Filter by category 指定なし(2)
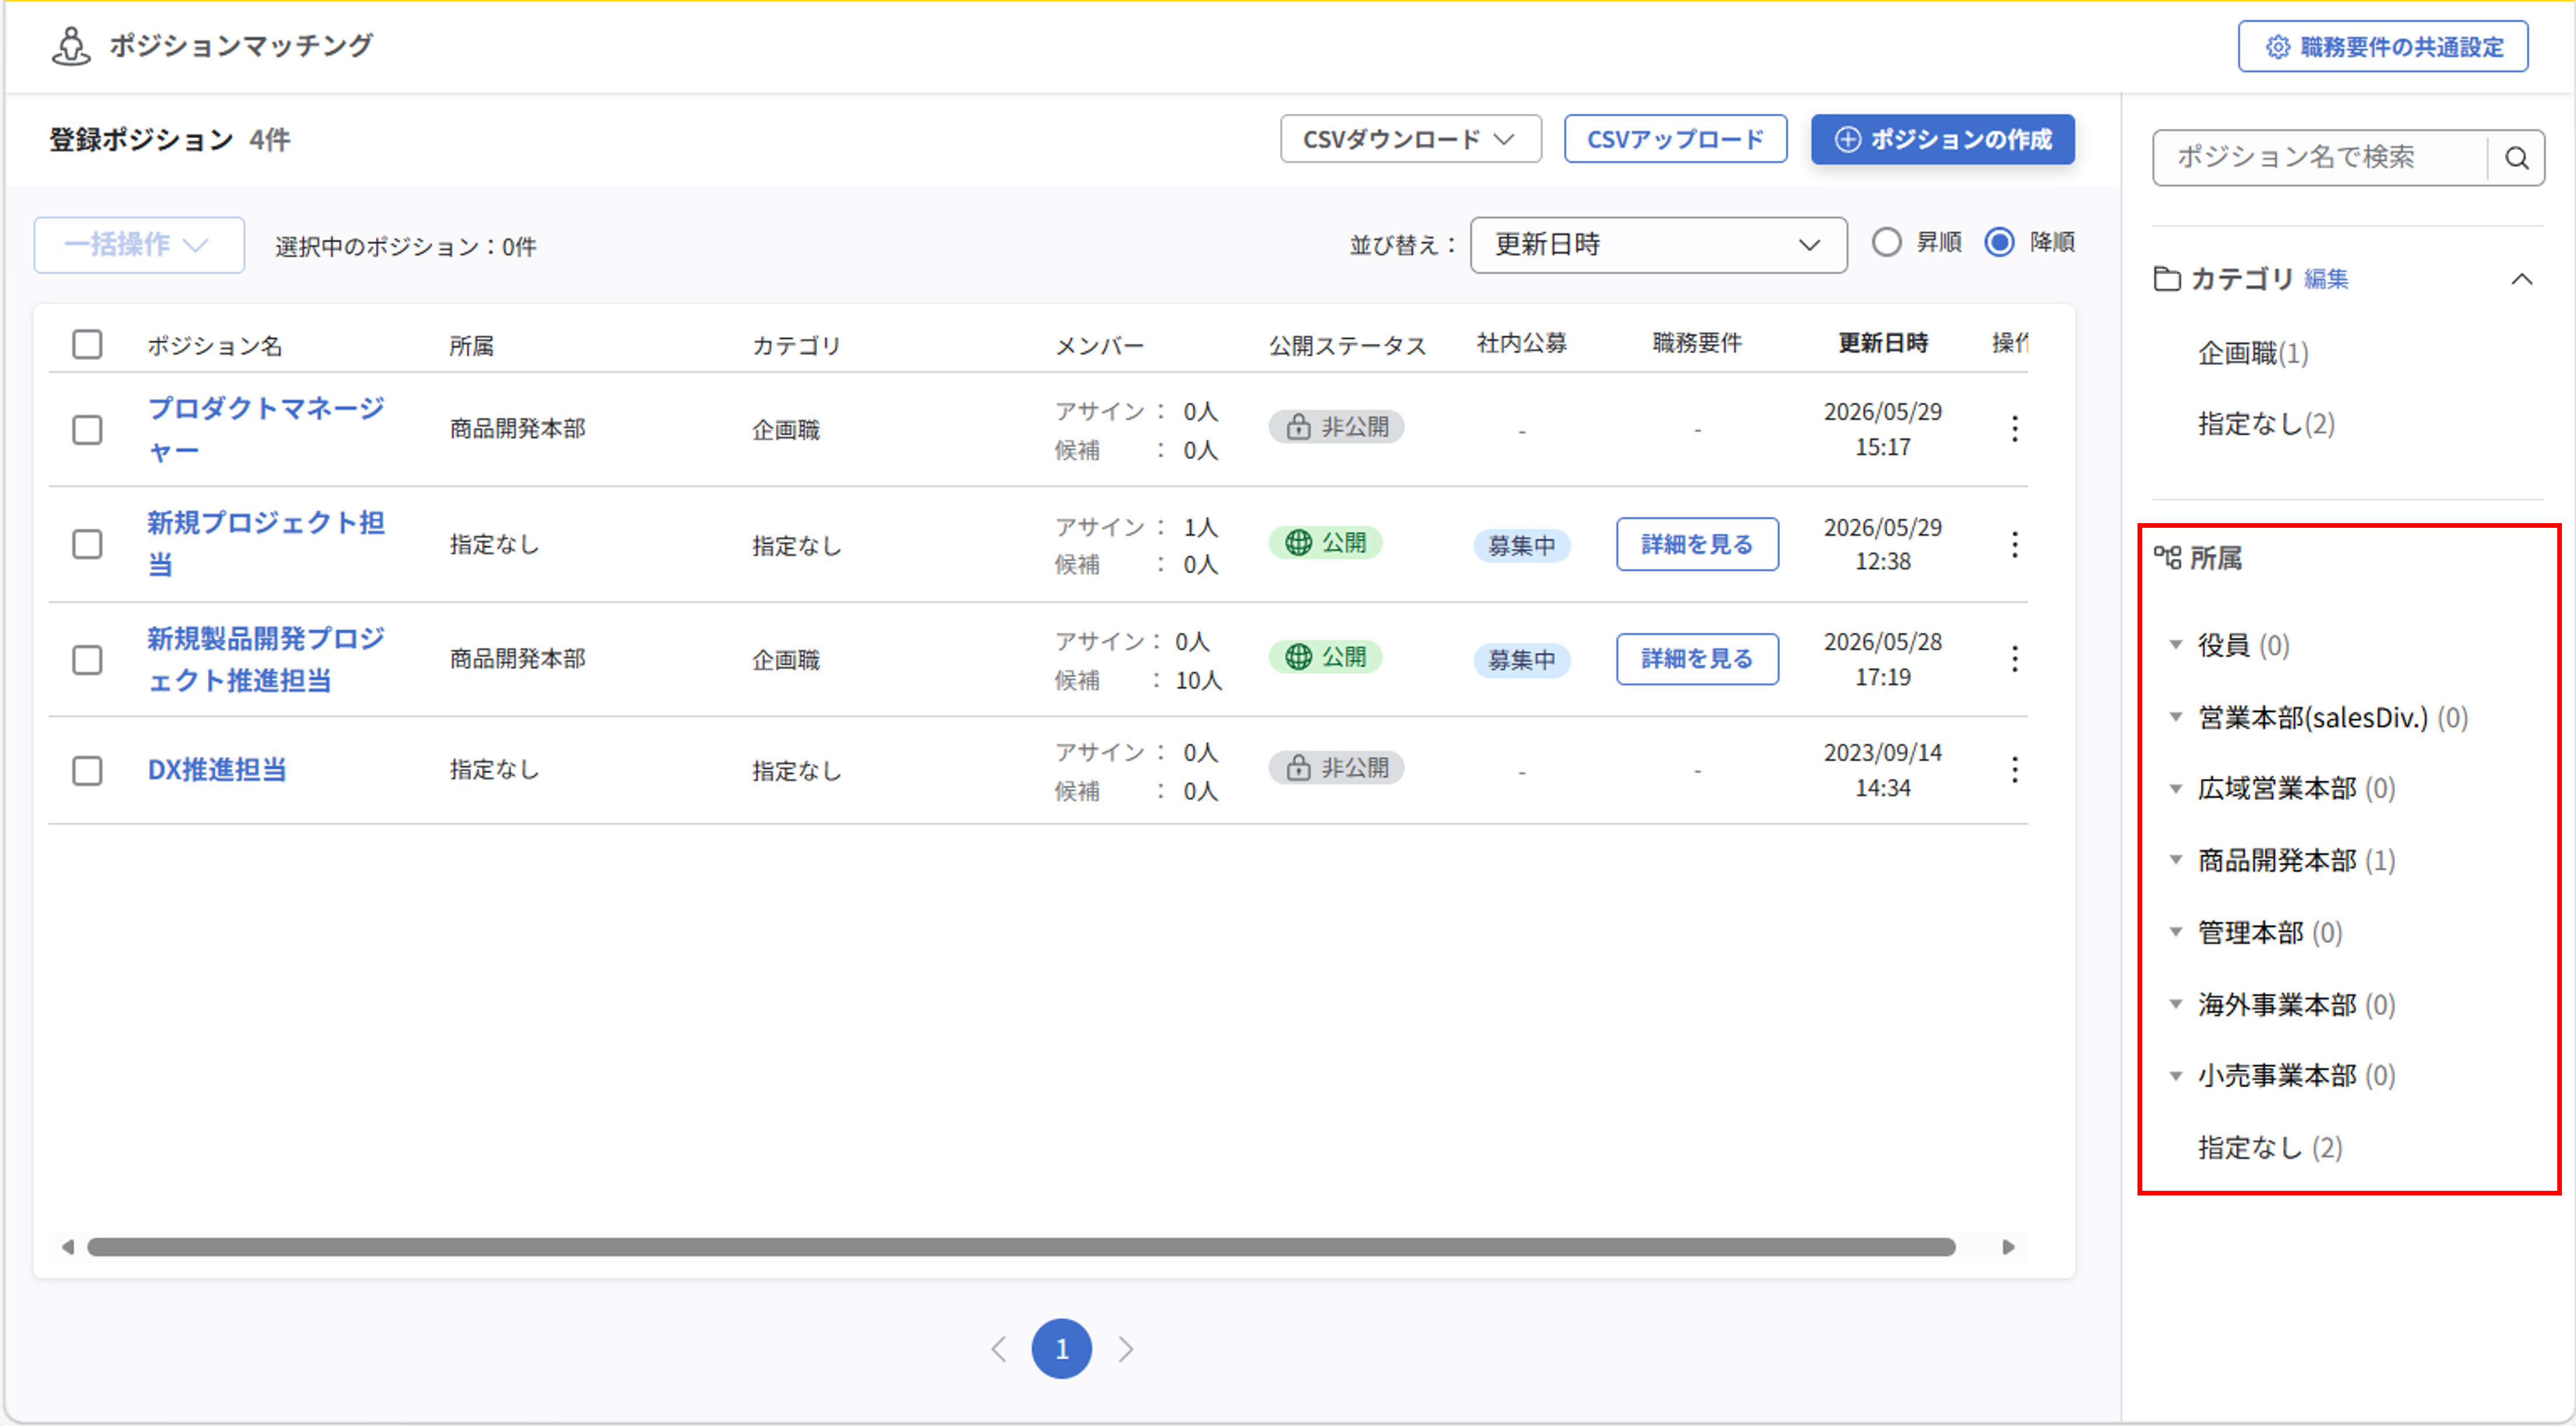 pyautogui.click(x=2266, y=424)
